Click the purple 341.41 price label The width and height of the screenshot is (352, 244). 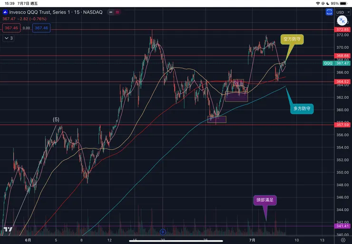(x=342, y=226)
